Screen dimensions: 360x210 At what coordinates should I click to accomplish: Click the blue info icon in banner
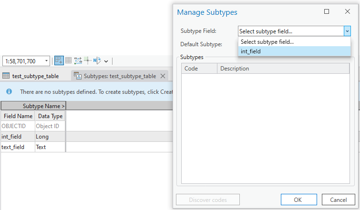(x=9, y=91)
